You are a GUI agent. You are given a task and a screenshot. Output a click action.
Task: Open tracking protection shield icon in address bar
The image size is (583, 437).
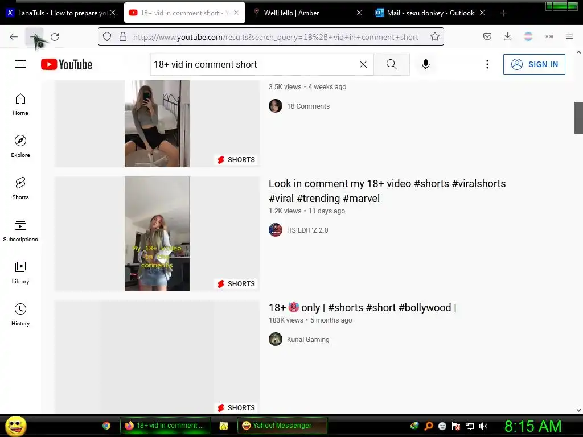[107, 36]
